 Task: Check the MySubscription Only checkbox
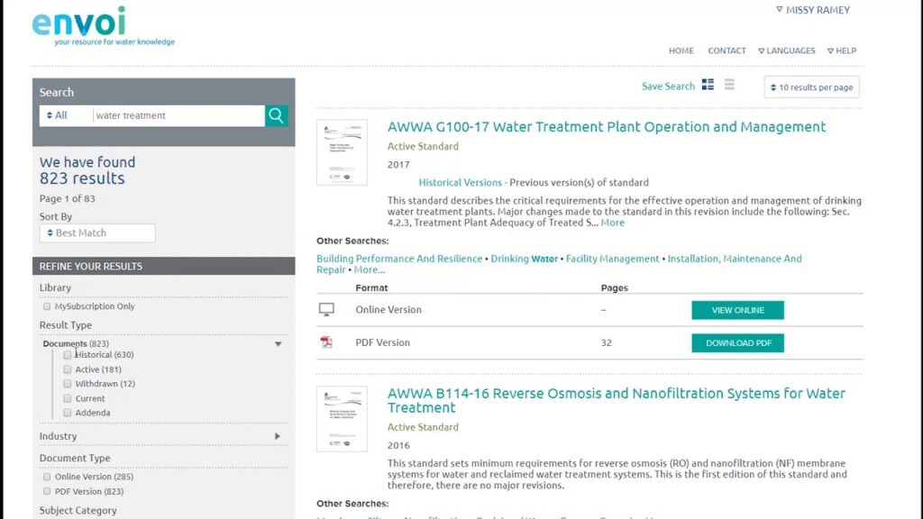tap(47, 306)
